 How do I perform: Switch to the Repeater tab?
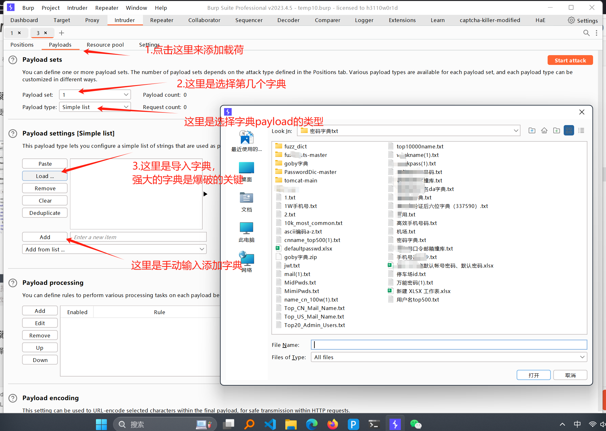pyautogui.click(x=162, y=20)
